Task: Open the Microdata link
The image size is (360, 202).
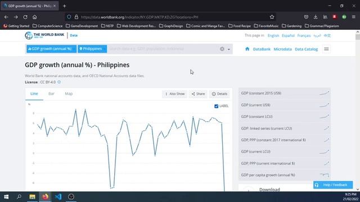Action: coord(282,49)
